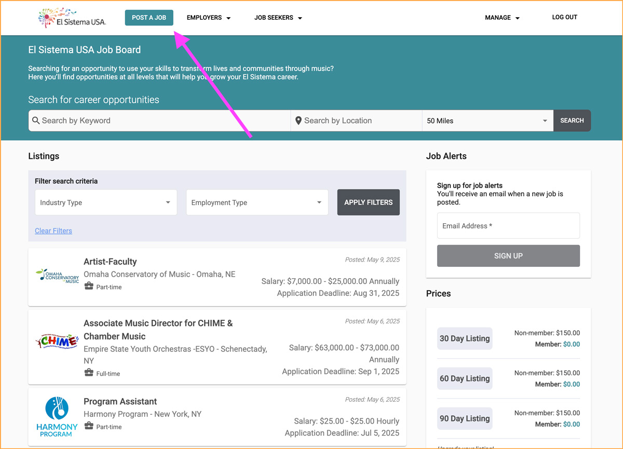Screen dimensions: 623x449
Task: Click the Manage dropdown arrow
Action: 517,18
